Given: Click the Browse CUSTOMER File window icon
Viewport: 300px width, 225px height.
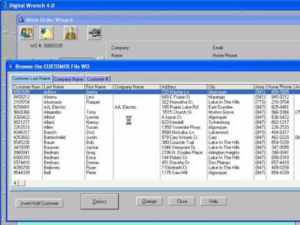Looking at the screenshot, I should pos(11,66).
